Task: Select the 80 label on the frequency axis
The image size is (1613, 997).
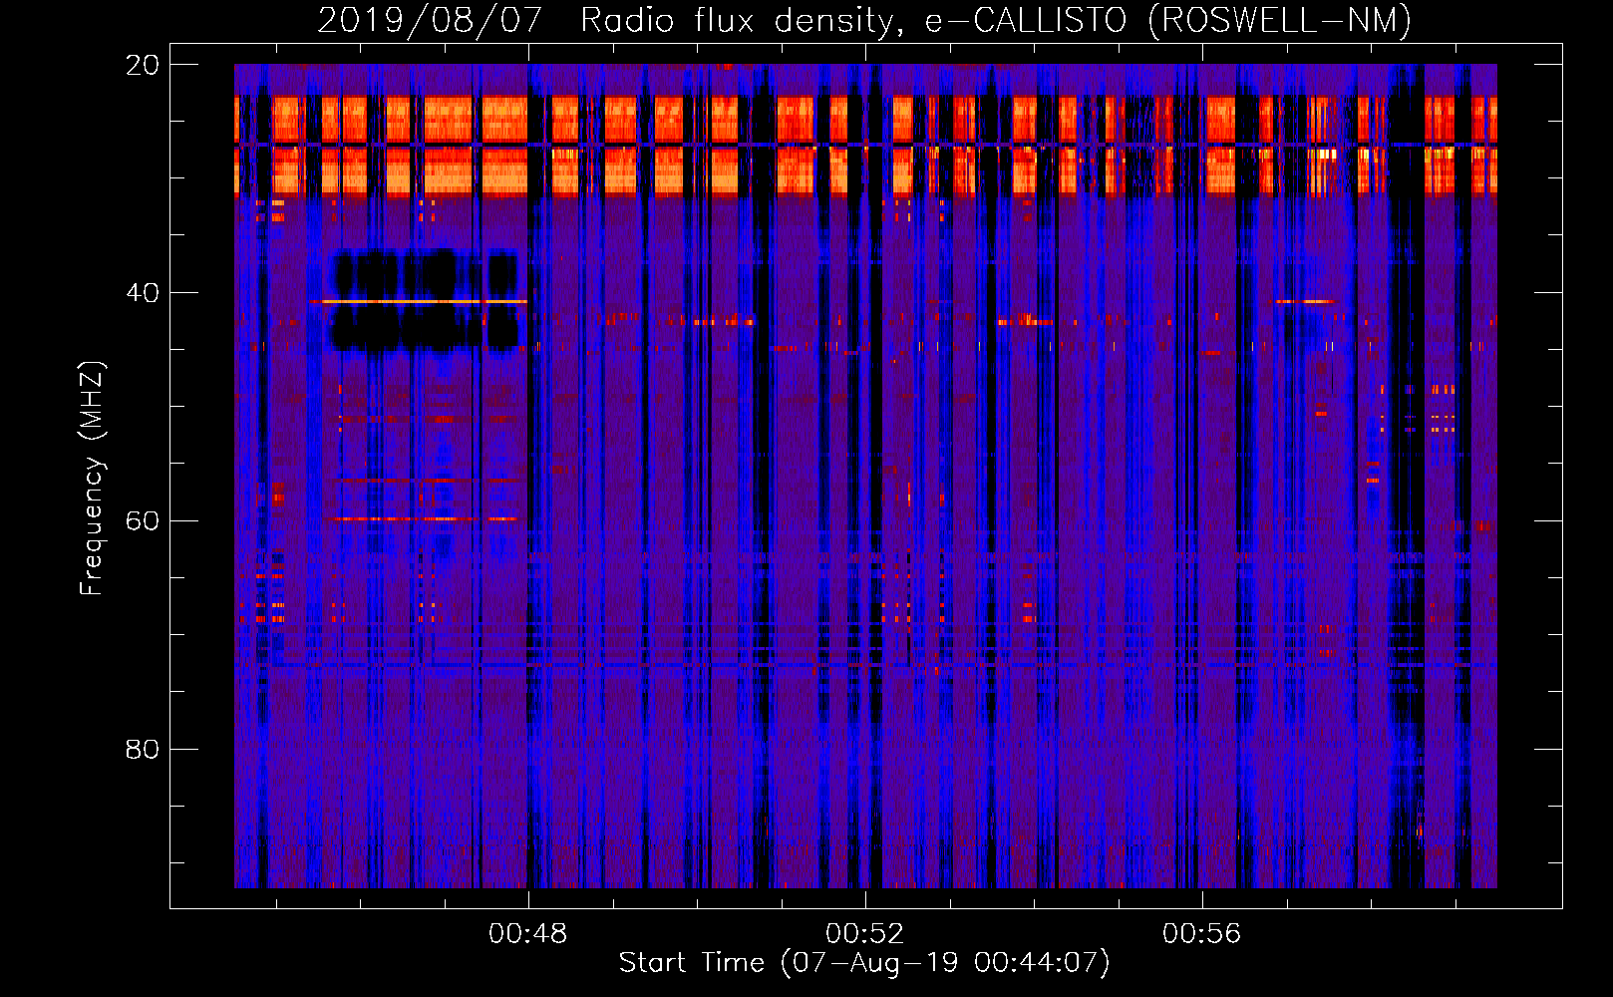Action: tap(143, 749)
